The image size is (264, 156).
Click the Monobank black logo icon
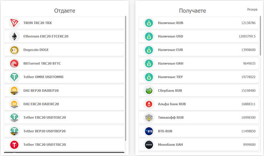tap(149, 144)
